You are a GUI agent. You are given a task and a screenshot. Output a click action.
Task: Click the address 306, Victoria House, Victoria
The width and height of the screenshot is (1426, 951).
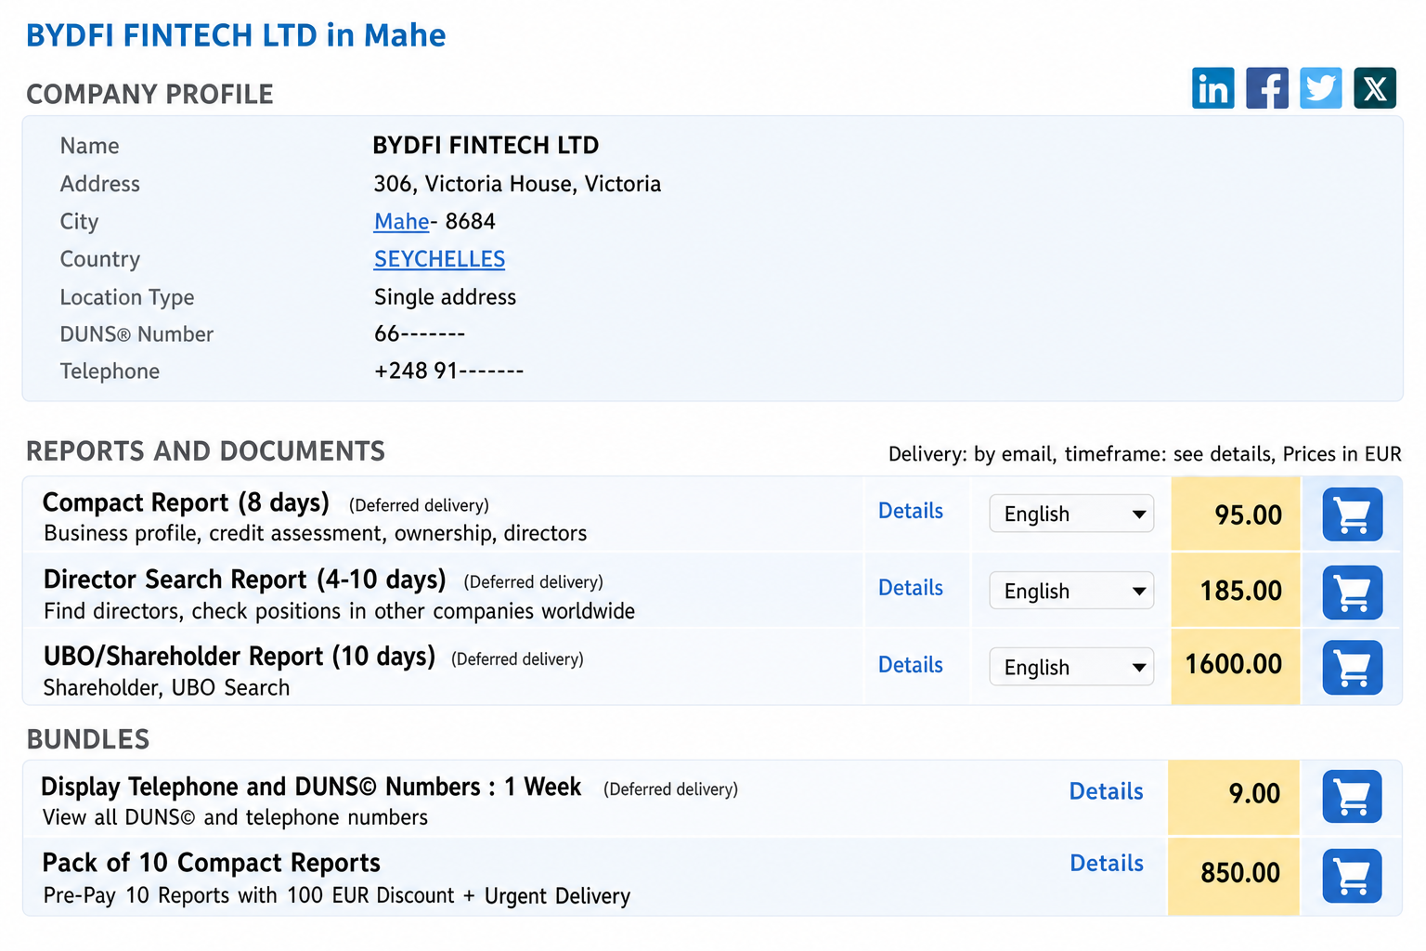click(517, 184)
